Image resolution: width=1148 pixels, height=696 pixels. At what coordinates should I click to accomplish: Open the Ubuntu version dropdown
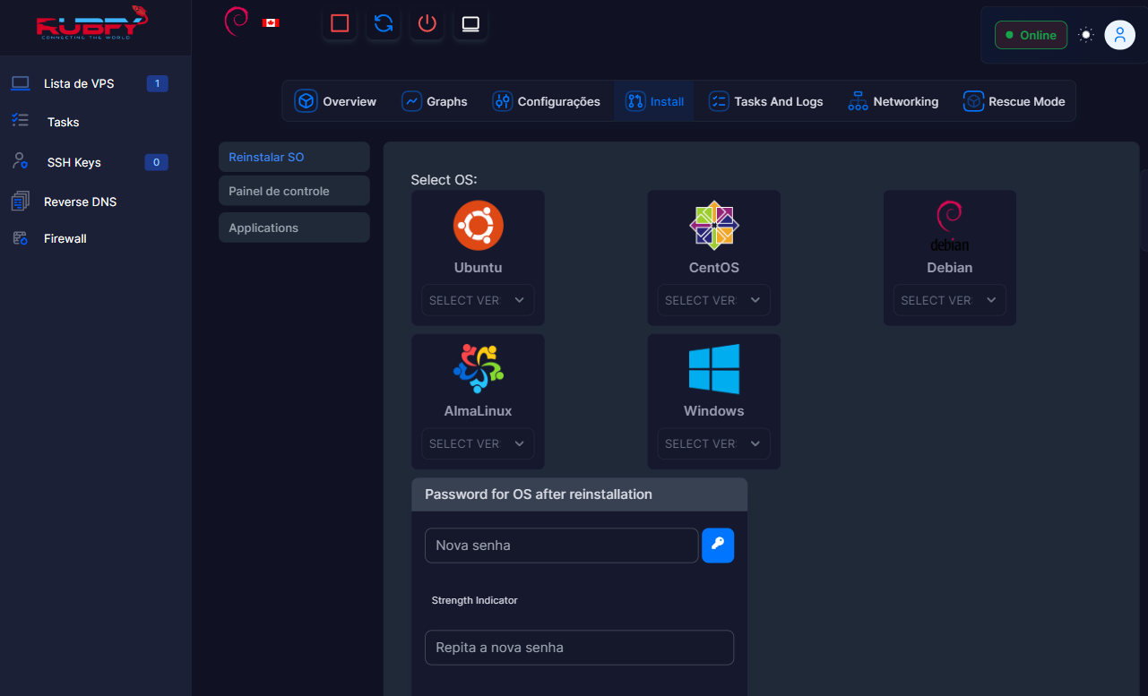pyautogui.click(x=478, y=300)
